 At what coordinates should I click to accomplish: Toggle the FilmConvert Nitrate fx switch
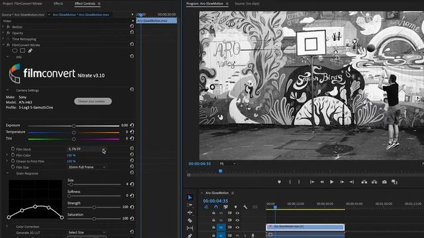coord(8,45)
